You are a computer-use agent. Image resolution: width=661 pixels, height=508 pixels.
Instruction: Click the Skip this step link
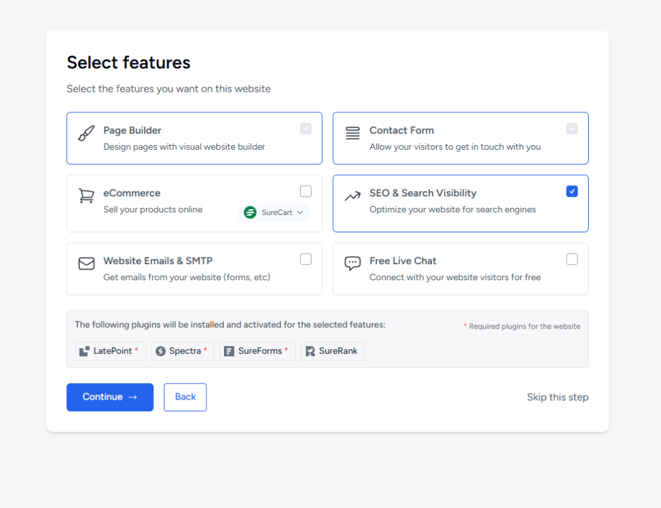click(557, 397)
